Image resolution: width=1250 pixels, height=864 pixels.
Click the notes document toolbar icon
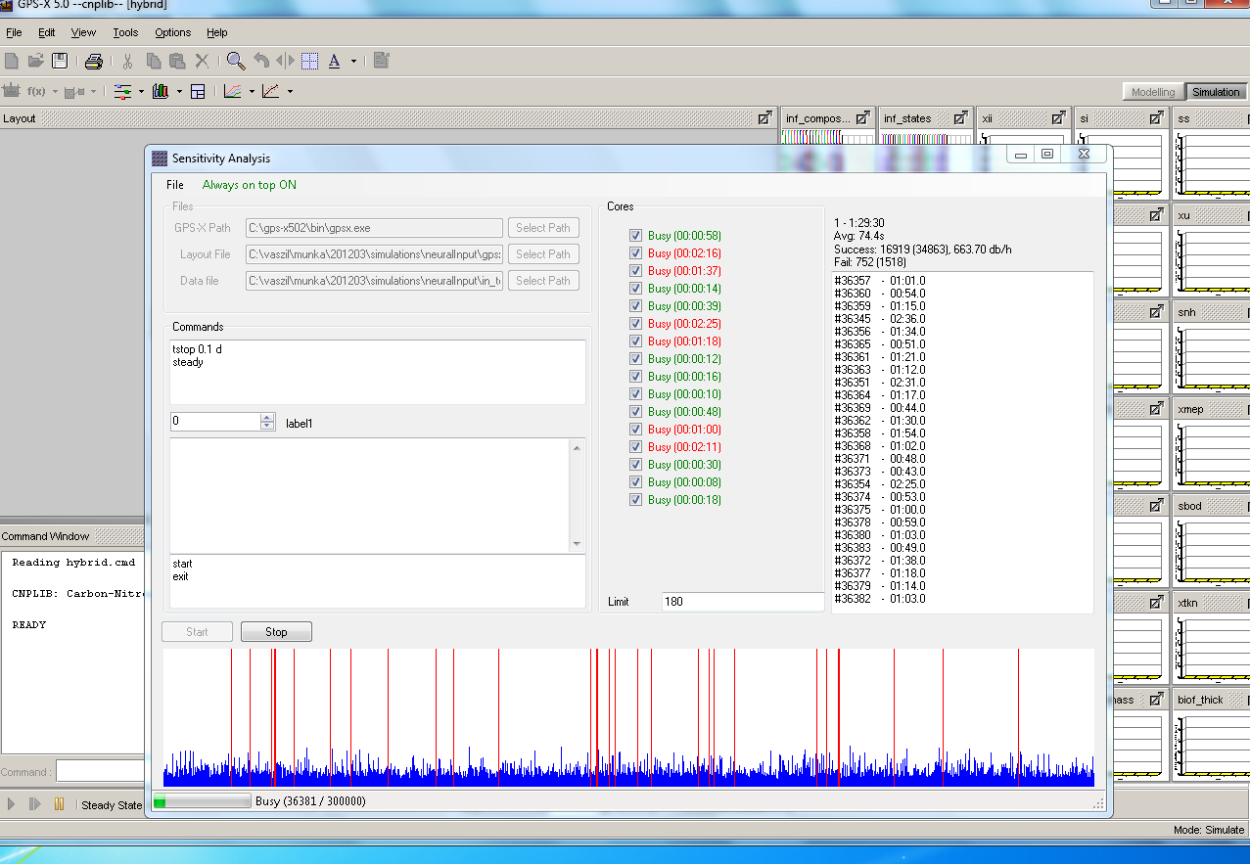pos(382,61)
